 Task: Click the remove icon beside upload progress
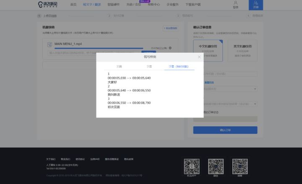coord(170,48)
